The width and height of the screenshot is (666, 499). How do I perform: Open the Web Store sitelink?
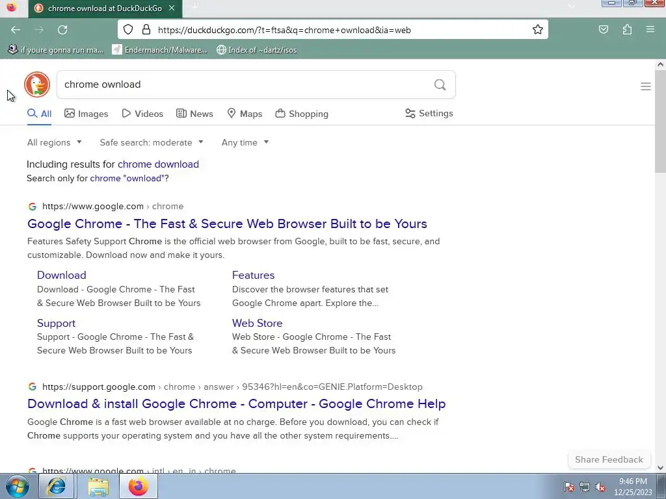(257, 323)
